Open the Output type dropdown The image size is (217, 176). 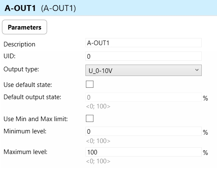[x=143, y=70]
